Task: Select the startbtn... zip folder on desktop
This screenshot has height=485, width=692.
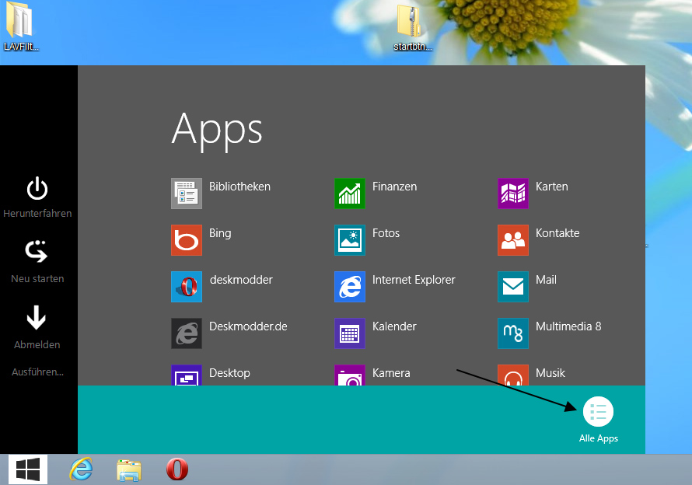Action: click(412, 28)
